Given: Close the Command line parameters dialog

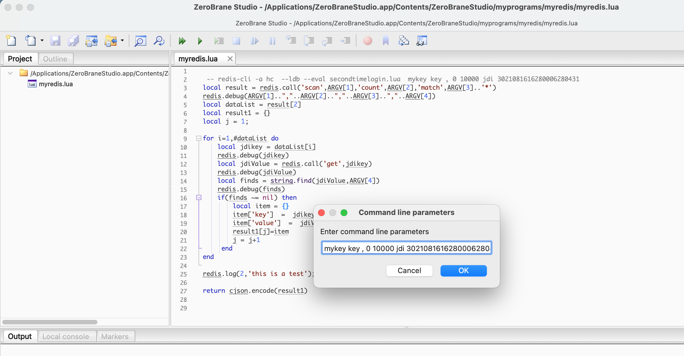Looking at the screenshot, I should point(321,212).
